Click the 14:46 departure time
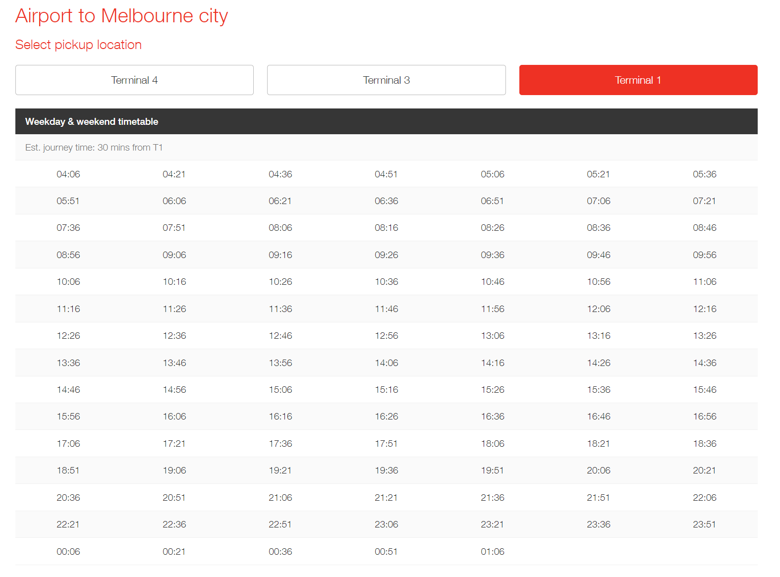780x577 pixels. point(68,390)
